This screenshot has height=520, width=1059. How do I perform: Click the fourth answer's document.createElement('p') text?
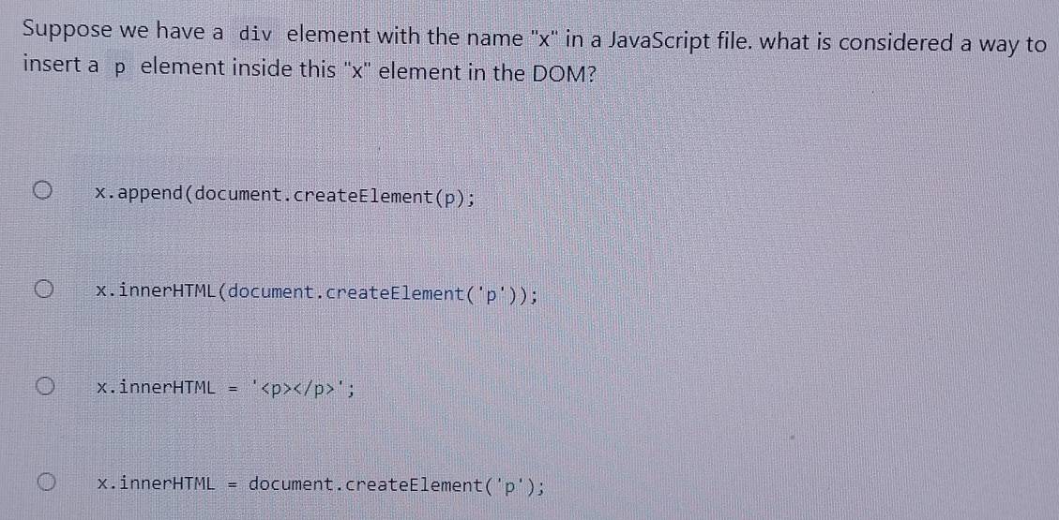click(x=396, y=485)
